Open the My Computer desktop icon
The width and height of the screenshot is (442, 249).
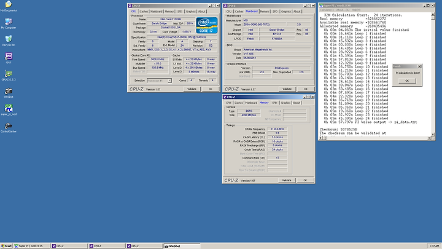(9, 23)
